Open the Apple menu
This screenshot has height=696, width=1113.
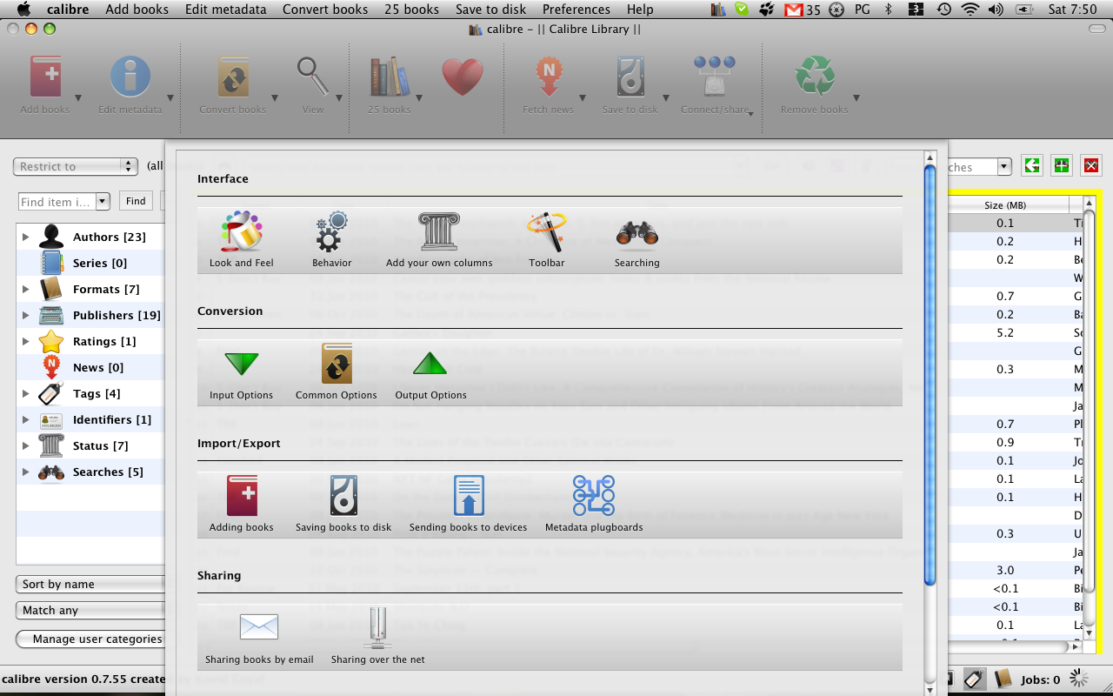tap(23, 10)
